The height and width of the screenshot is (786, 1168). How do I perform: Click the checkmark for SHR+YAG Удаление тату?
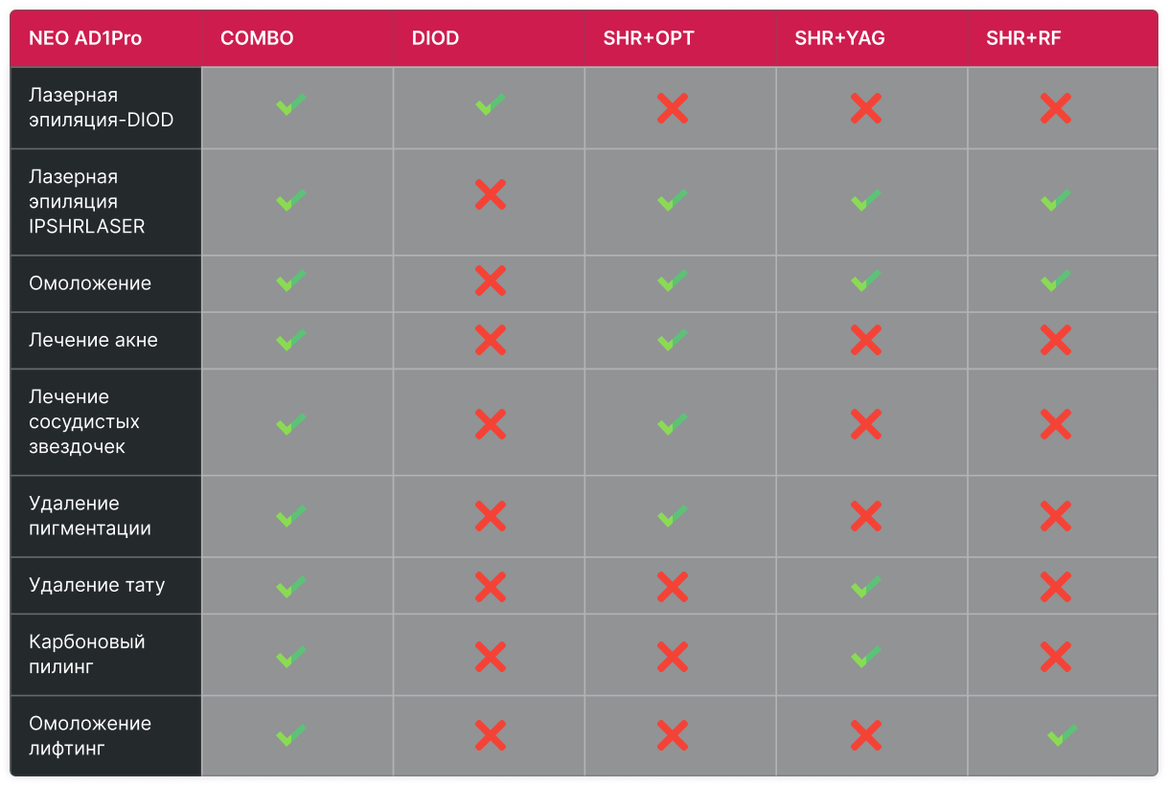866,586
